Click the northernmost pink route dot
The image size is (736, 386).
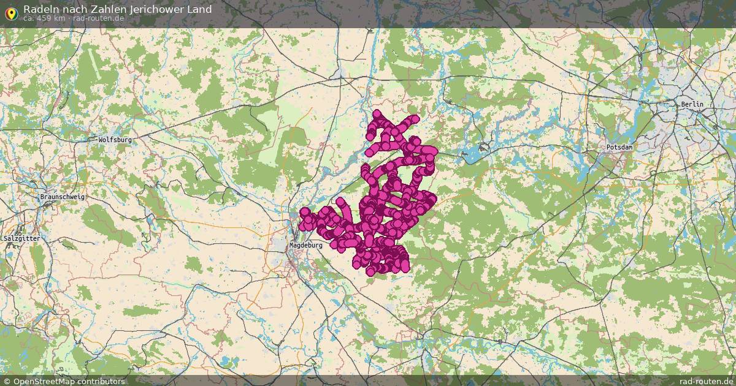377,115
